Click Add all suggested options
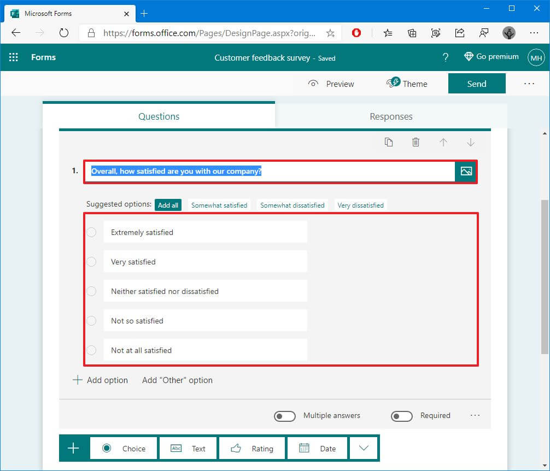The image size is (550, 471). pyautogui.click(x=168, y=205)
